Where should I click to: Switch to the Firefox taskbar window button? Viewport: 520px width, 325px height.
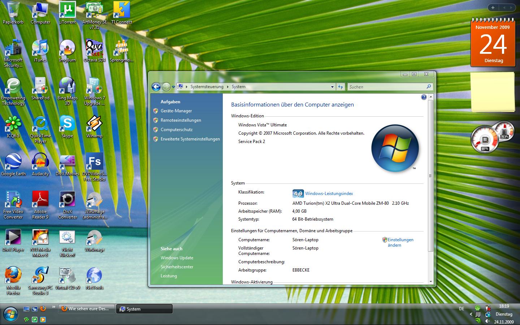pyautogui.click(x=87, y=309)
